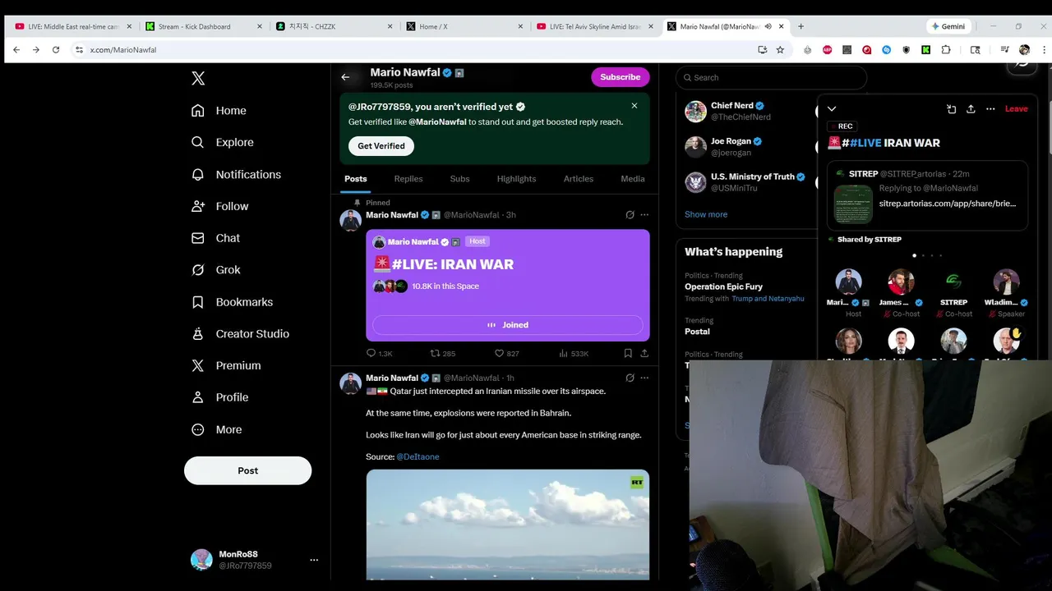This screenshot has width=1052, height=591.
Task: Dismiss the verification banner
Action: coord(634,106)
